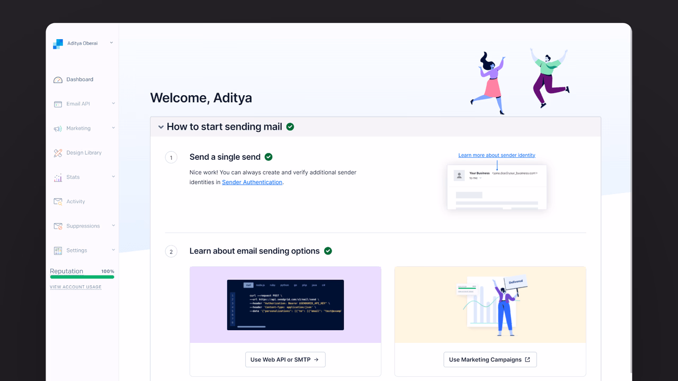Viewport: 678px width, 381px height.
Task: Click the Marketing megaphone icon
Action: tap(58, 129)
